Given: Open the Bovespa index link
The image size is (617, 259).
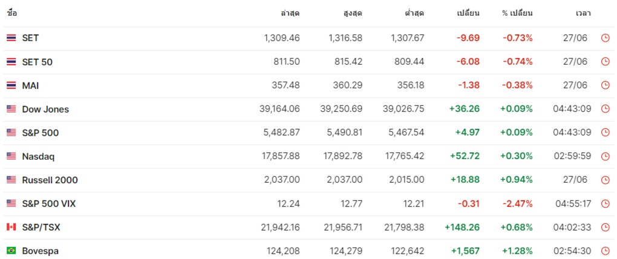Looking at the screenshot, I should pos(40,251).
